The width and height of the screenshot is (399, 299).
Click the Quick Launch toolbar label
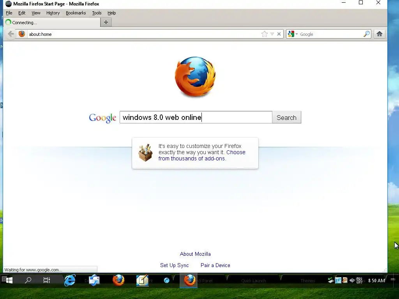point(253,281)
